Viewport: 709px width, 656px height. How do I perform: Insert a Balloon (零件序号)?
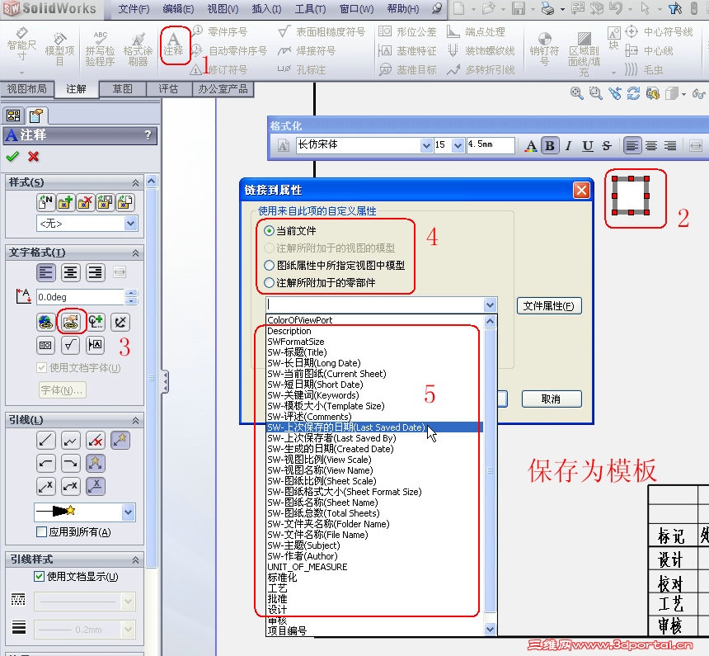220,31
